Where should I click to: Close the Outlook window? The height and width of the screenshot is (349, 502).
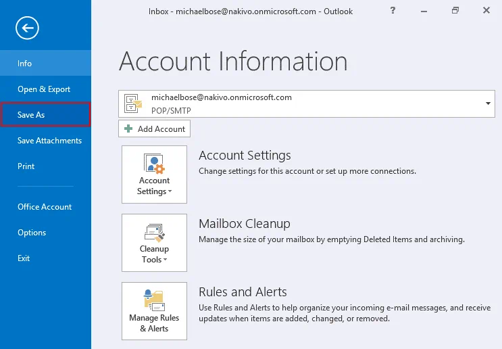click(486, 10)
